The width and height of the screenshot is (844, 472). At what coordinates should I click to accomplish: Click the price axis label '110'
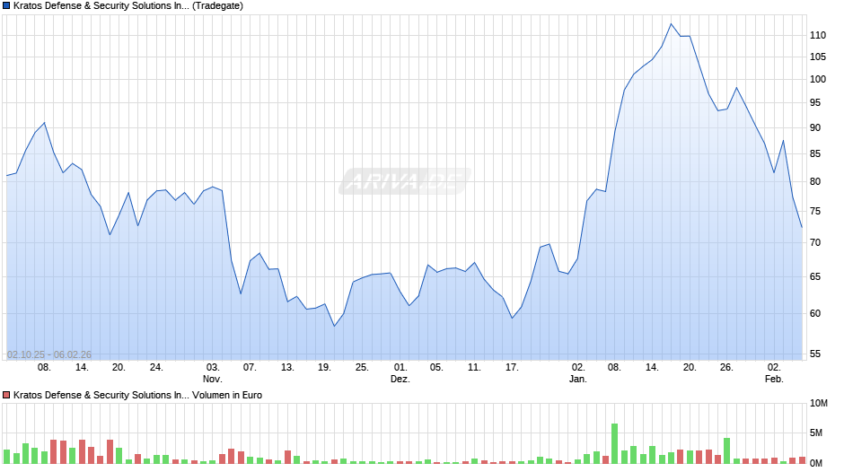(x=818, y=36)
